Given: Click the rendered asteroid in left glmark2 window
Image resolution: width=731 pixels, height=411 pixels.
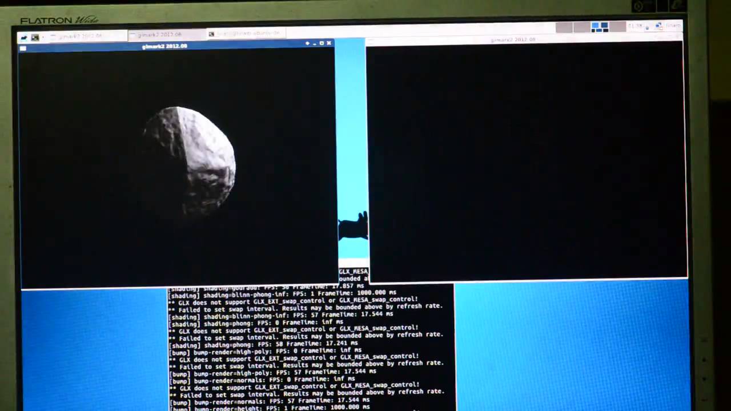Looking at the screenshot, I should coord(190,161).
